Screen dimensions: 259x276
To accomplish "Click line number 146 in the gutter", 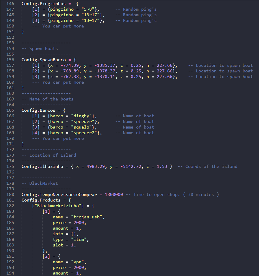I will [10, 4].
